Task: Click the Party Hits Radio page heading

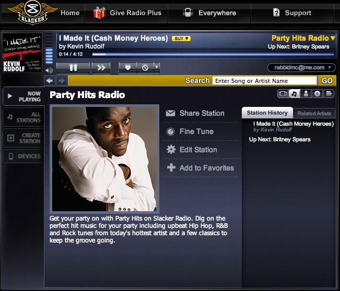Action: coord(87,95)
